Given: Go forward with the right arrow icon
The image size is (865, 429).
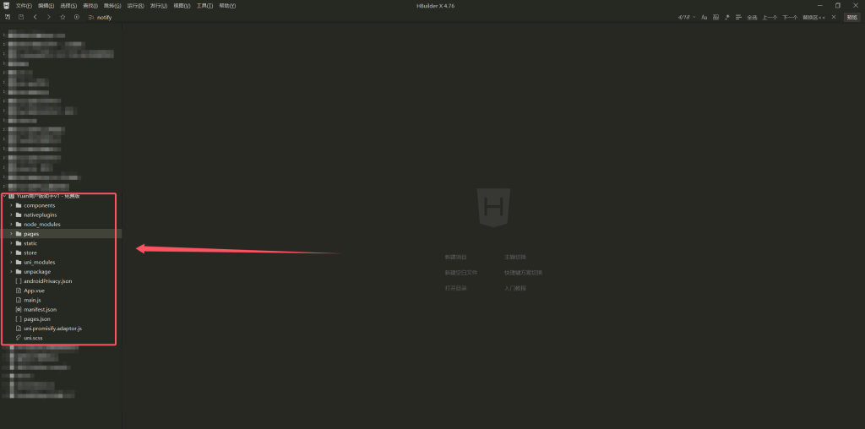Looking at the screenshot, I should 48,17.
